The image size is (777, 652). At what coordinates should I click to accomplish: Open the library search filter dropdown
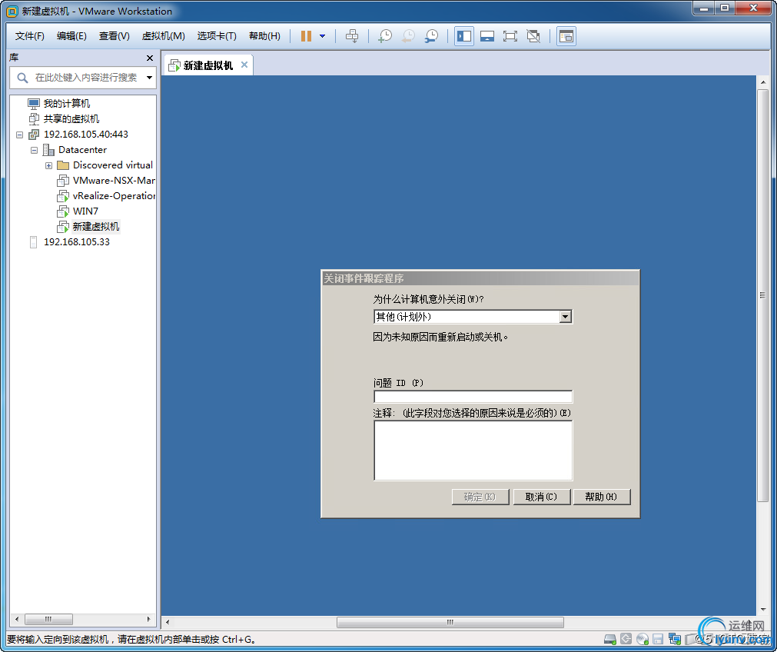[x=149, y=78]
